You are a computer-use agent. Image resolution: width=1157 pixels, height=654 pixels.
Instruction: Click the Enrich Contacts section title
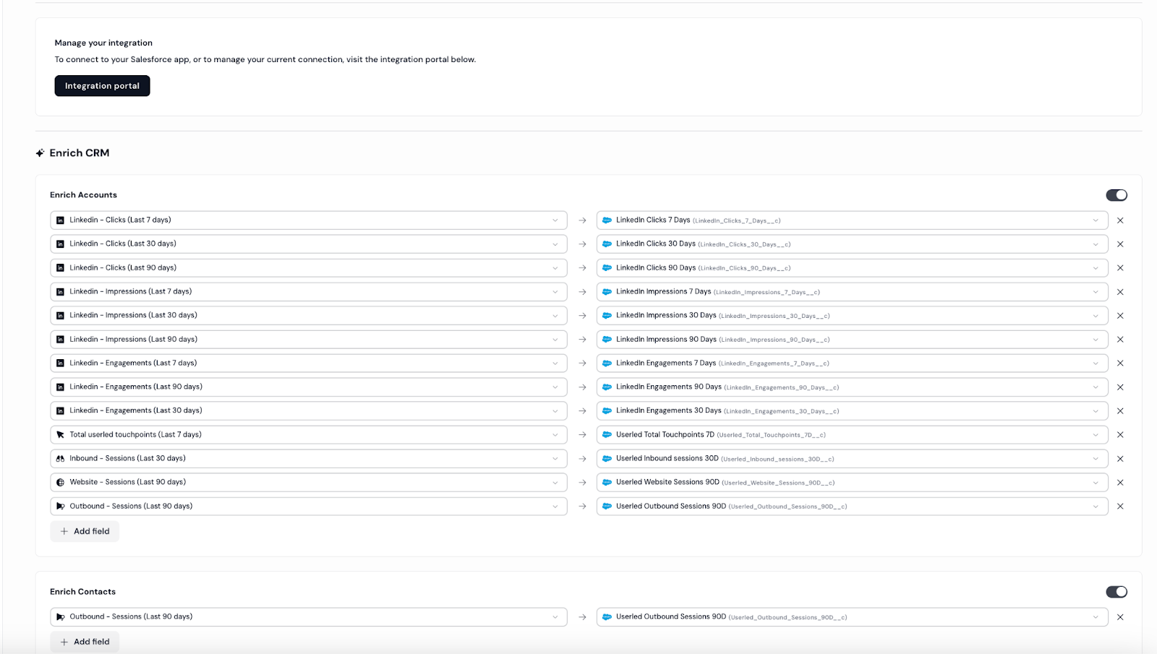[82, 592]
